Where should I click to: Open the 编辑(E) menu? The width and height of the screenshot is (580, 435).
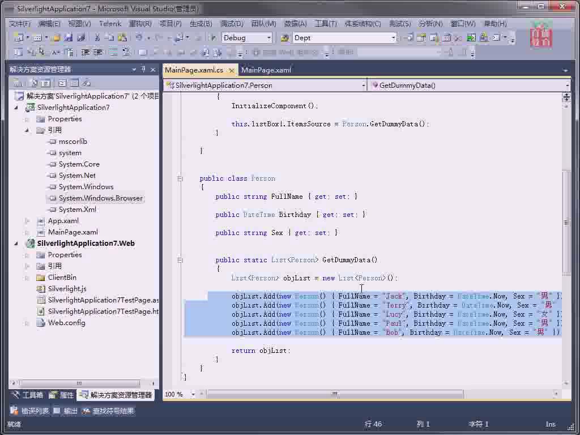click(x=50, y=24)
